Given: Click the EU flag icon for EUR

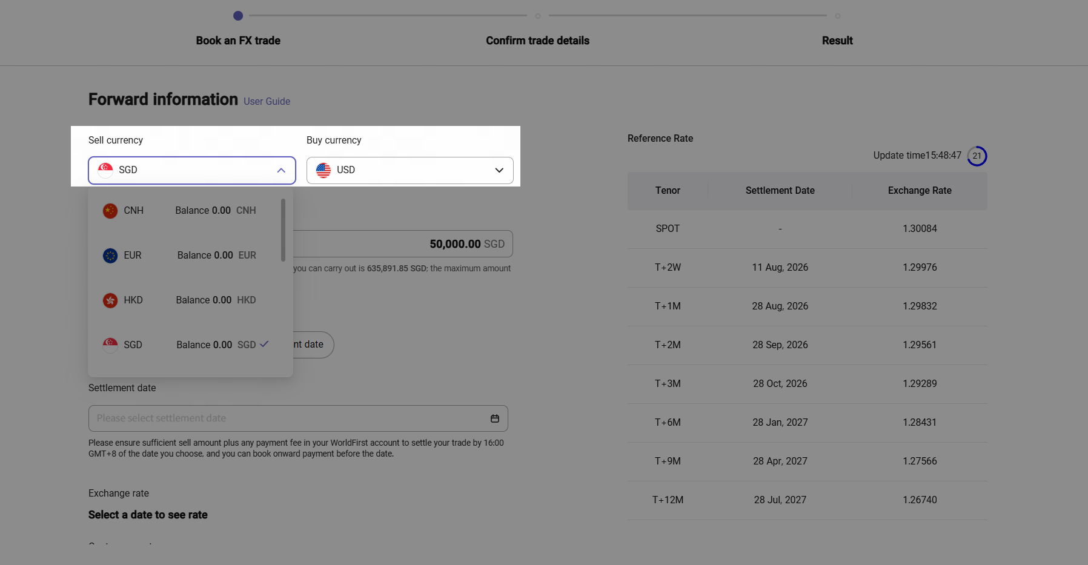Looking at the screenshot, I should (x=110, y=256).
